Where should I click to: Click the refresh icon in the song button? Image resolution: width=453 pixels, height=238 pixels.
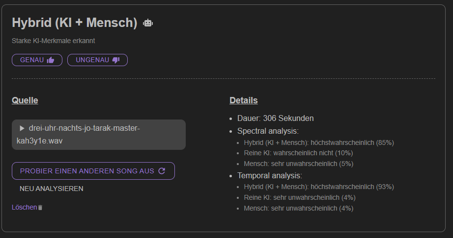[162, 171]
